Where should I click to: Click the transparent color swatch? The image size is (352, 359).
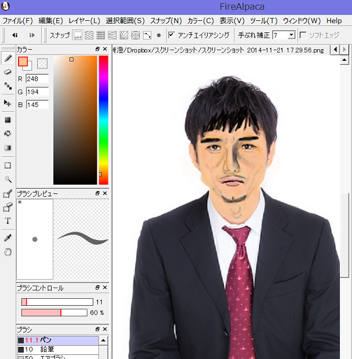click(42, 64)
